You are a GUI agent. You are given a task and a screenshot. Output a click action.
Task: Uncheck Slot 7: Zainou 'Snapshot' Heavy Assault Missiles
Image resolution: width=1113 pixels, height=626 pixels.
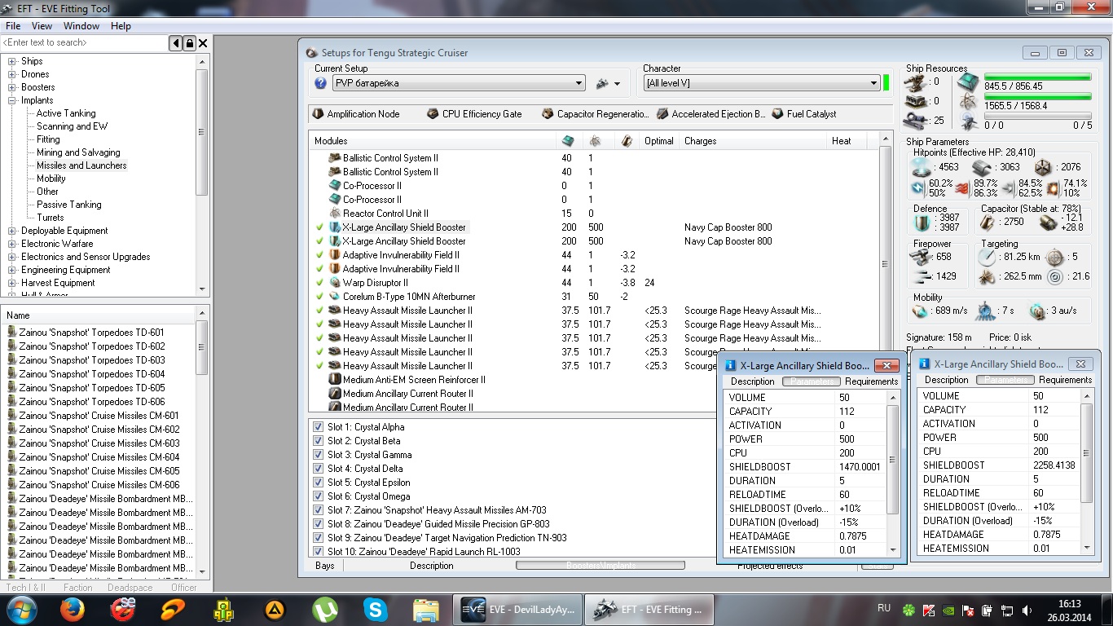point(318,510)
